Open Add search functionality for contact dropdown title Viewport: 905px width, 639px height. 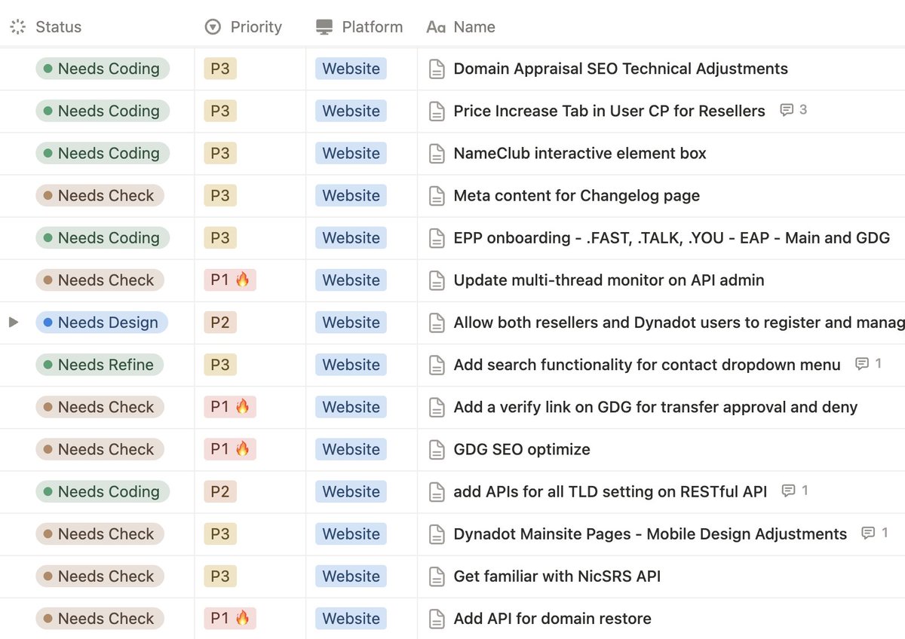tap(647, 365)
